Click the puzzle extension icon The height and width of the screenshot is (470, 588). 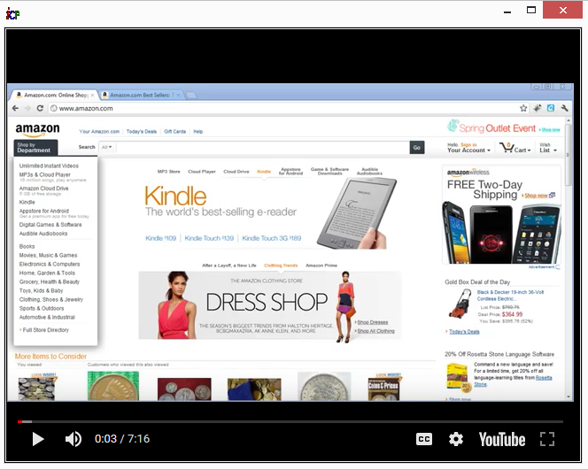[538, 108]
